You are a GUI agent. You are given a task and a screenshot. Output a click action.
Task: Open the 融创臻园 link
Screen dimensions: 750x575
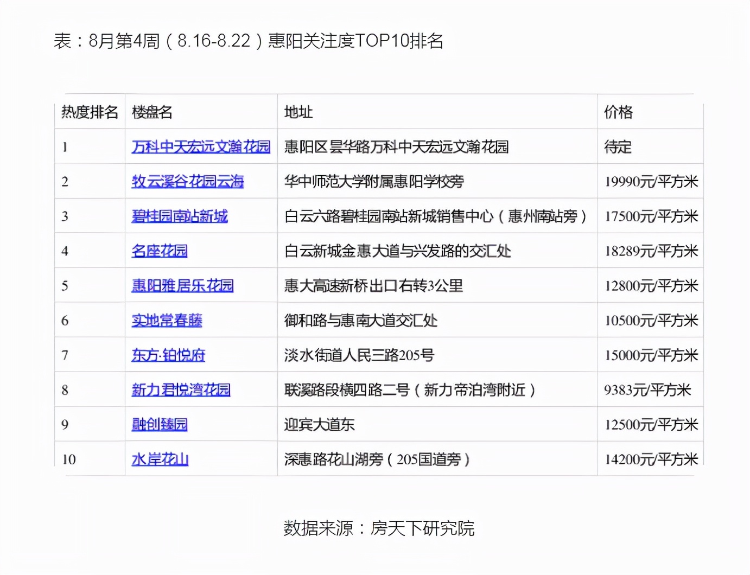tap(159, 424)
